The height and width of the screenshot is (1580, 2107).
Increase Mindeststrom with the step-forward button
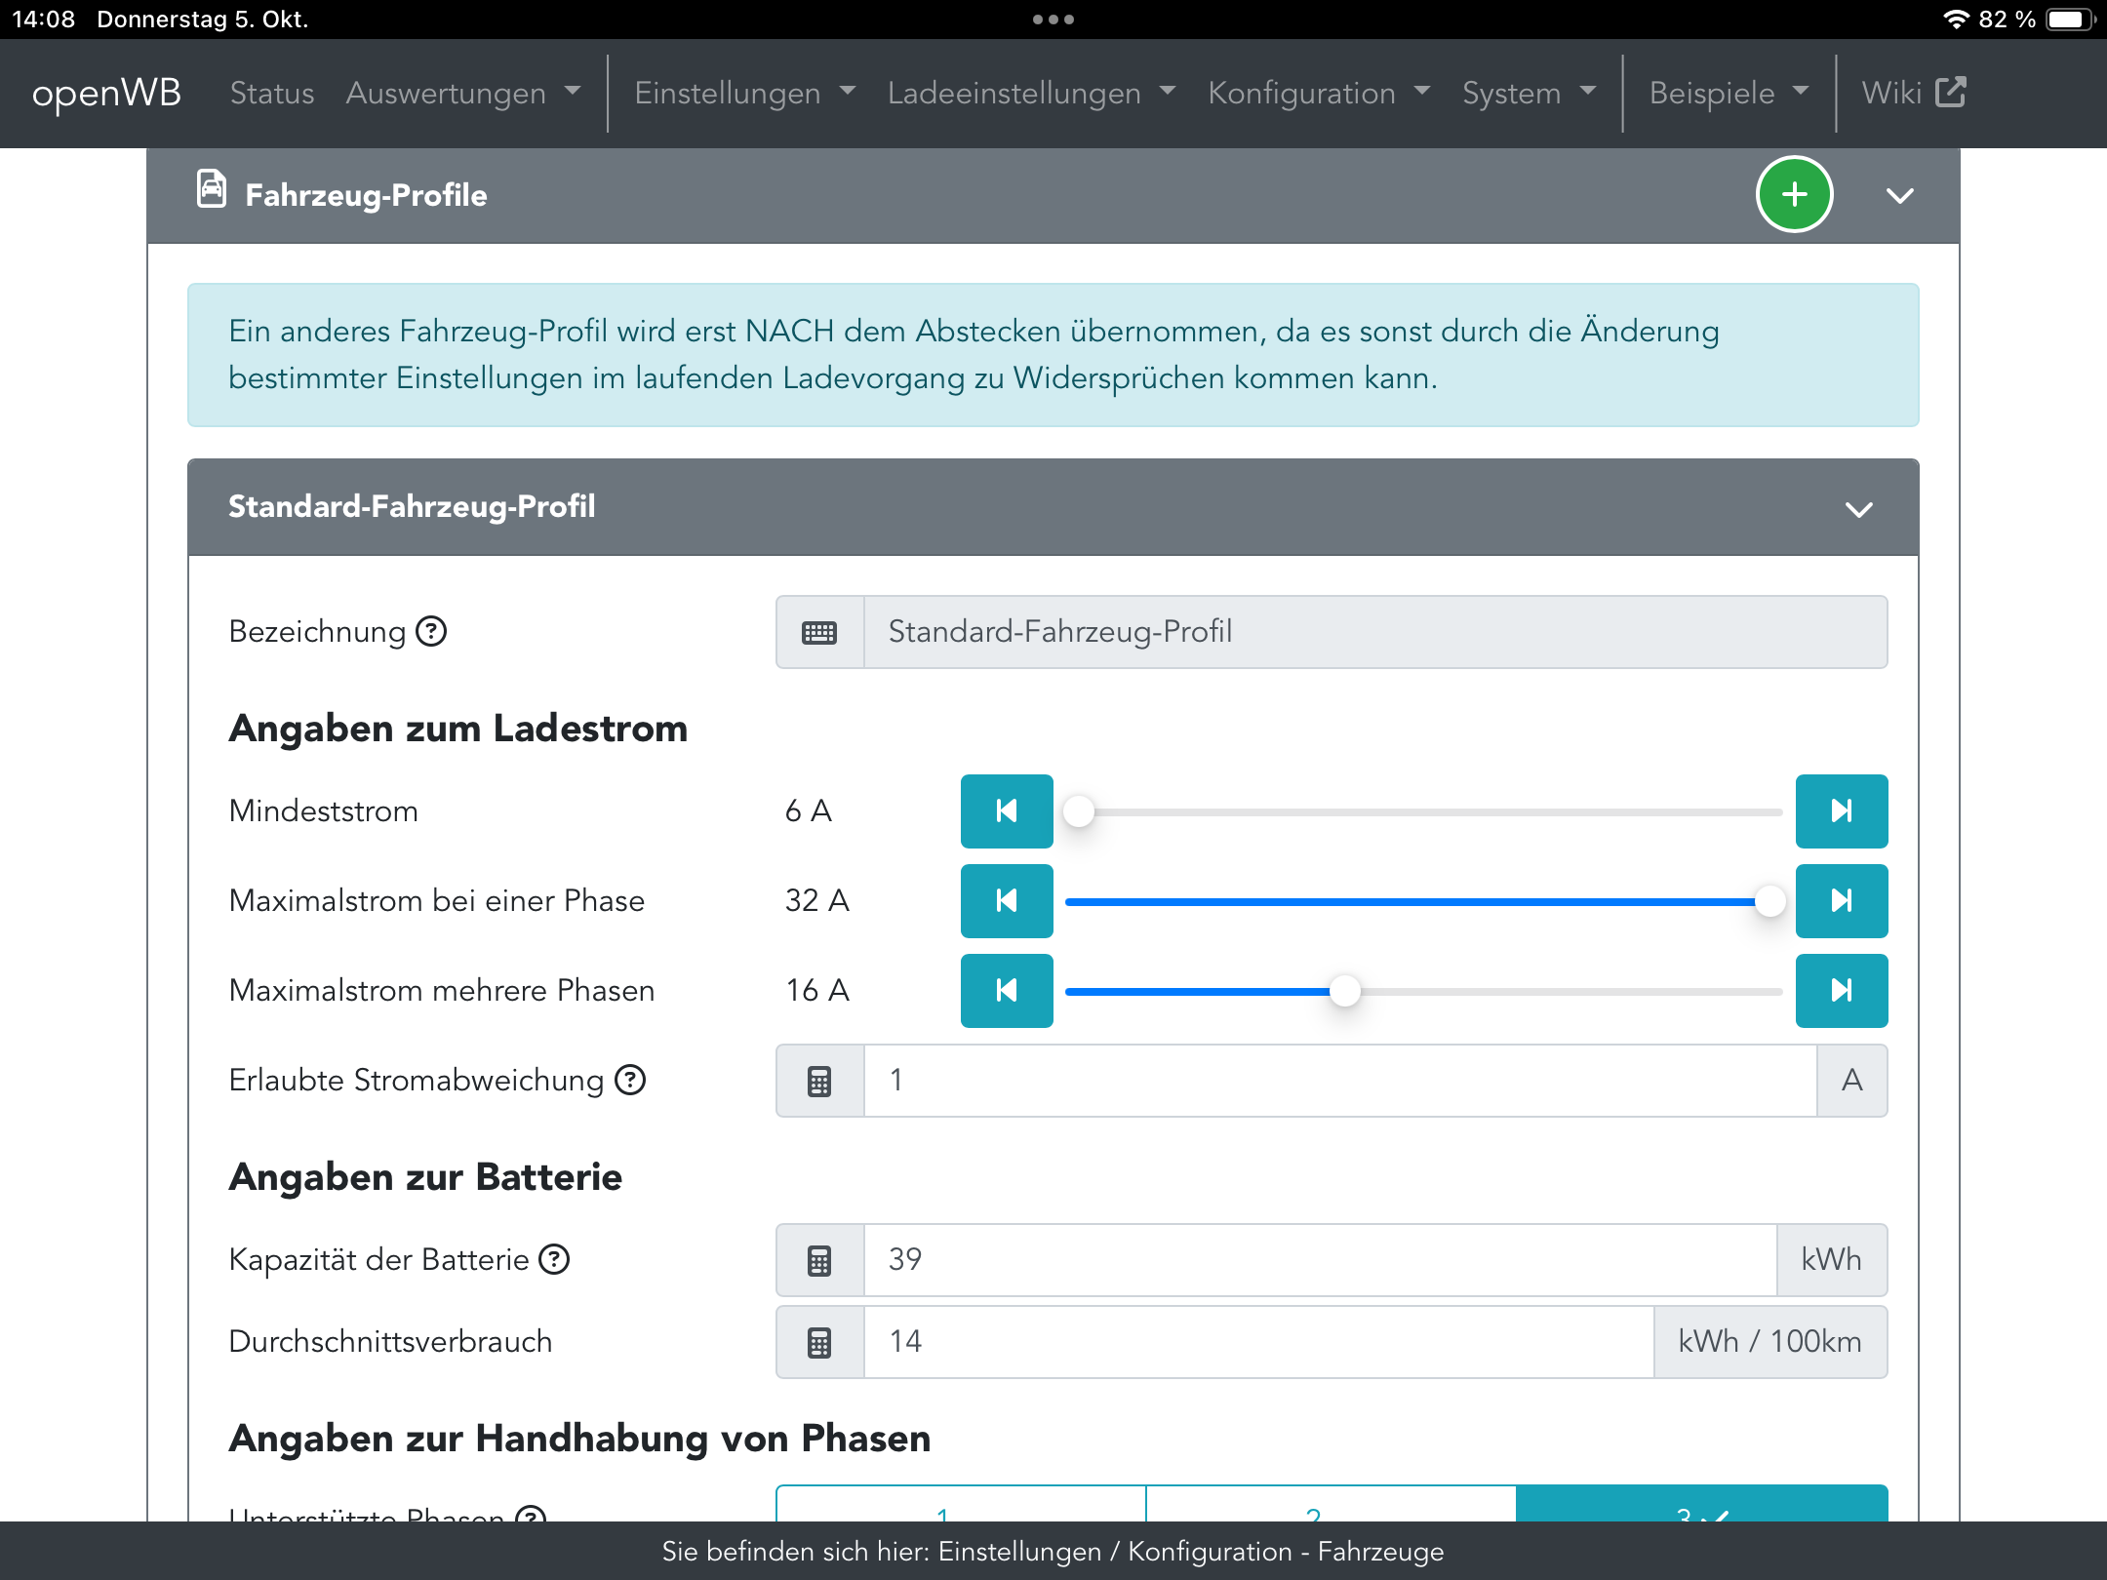click(1841, 811)
